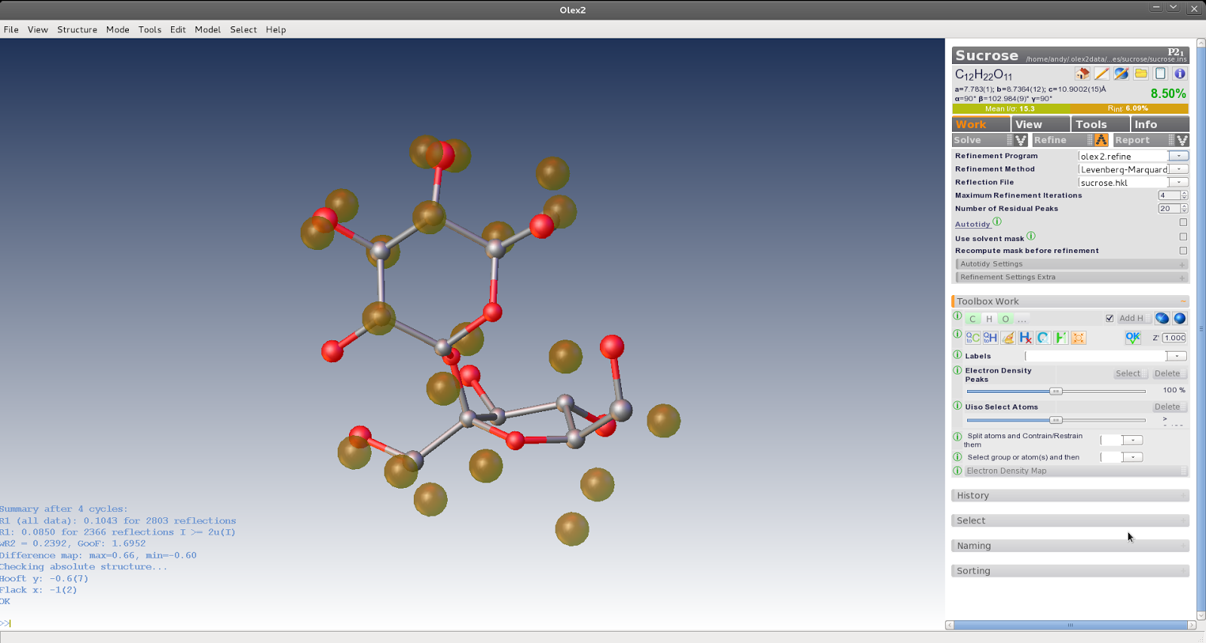Click the Q to H conversion icon
1206x643 pixels.
point(990,338)
